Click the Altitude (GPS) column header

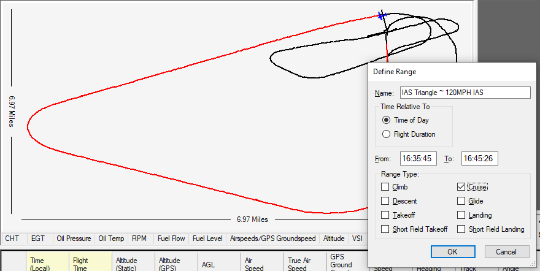click(x=176, y=262)
